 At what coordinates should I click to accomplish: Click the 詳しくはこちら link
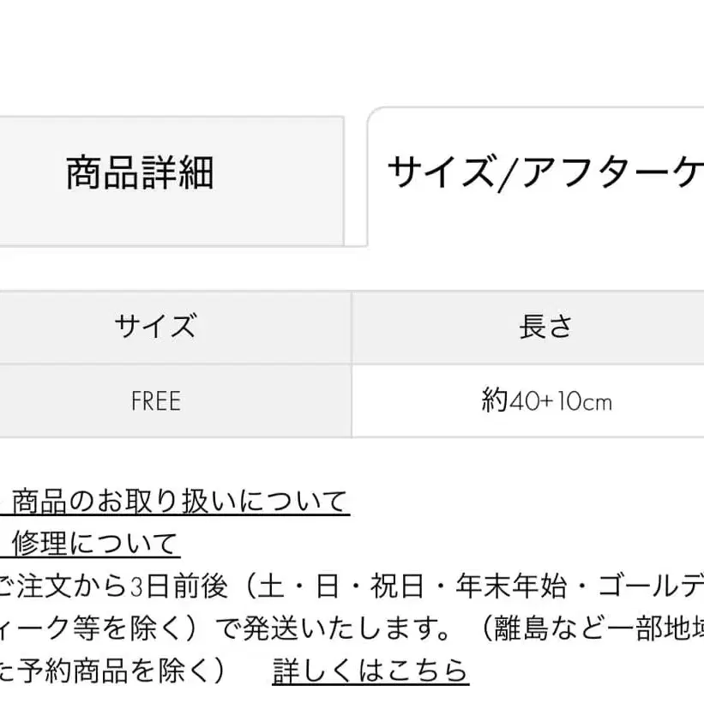point(370,670)
